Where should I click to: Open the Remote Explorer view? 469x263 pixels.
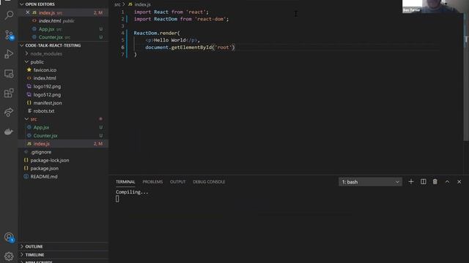[x=9, y=74]
